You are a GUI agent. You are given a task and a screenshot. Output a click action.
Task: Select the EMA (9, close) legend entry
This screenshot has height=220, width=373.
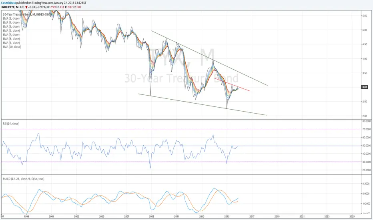11,43
